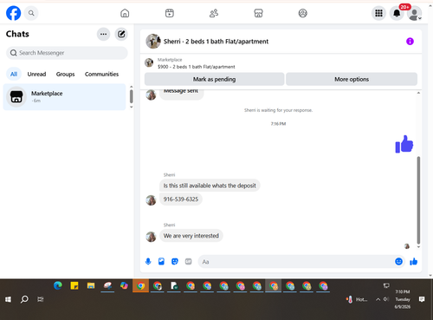The image size is (433, 320).
Task: Click the Mark as pending button
Action: (214, 79)
